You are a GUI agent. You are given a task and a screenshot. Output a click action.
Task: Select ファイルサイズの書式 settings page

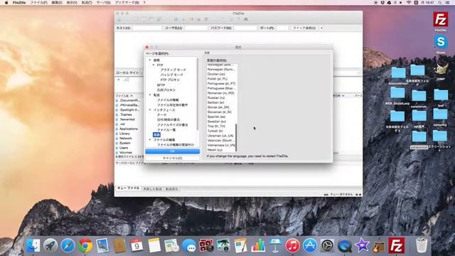(x=172, y=125)
